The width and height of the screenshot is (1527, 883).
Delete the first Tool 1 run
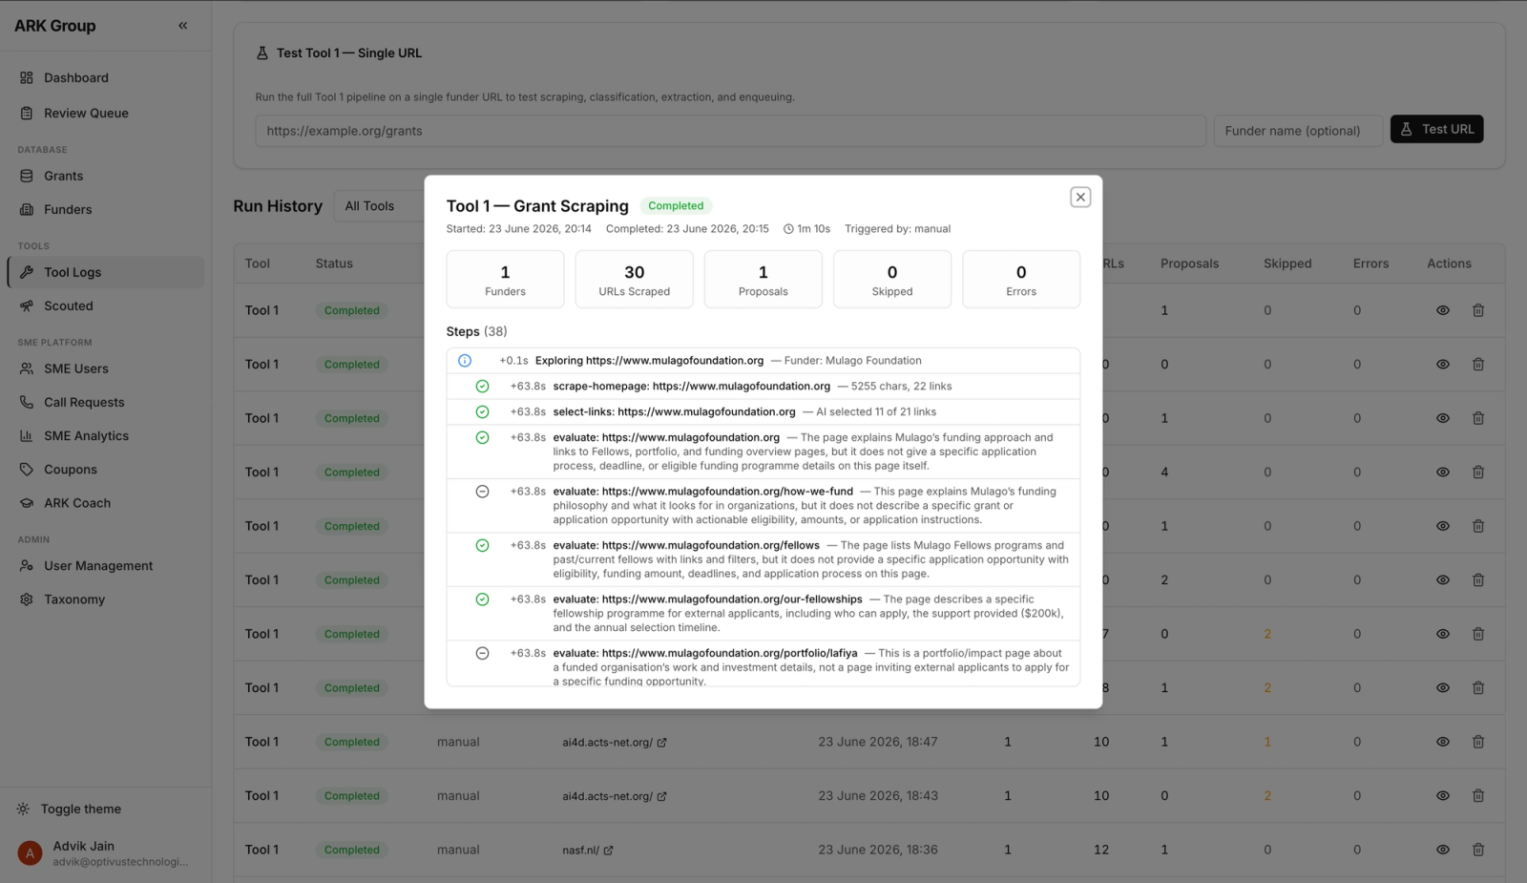(1478, 310)
